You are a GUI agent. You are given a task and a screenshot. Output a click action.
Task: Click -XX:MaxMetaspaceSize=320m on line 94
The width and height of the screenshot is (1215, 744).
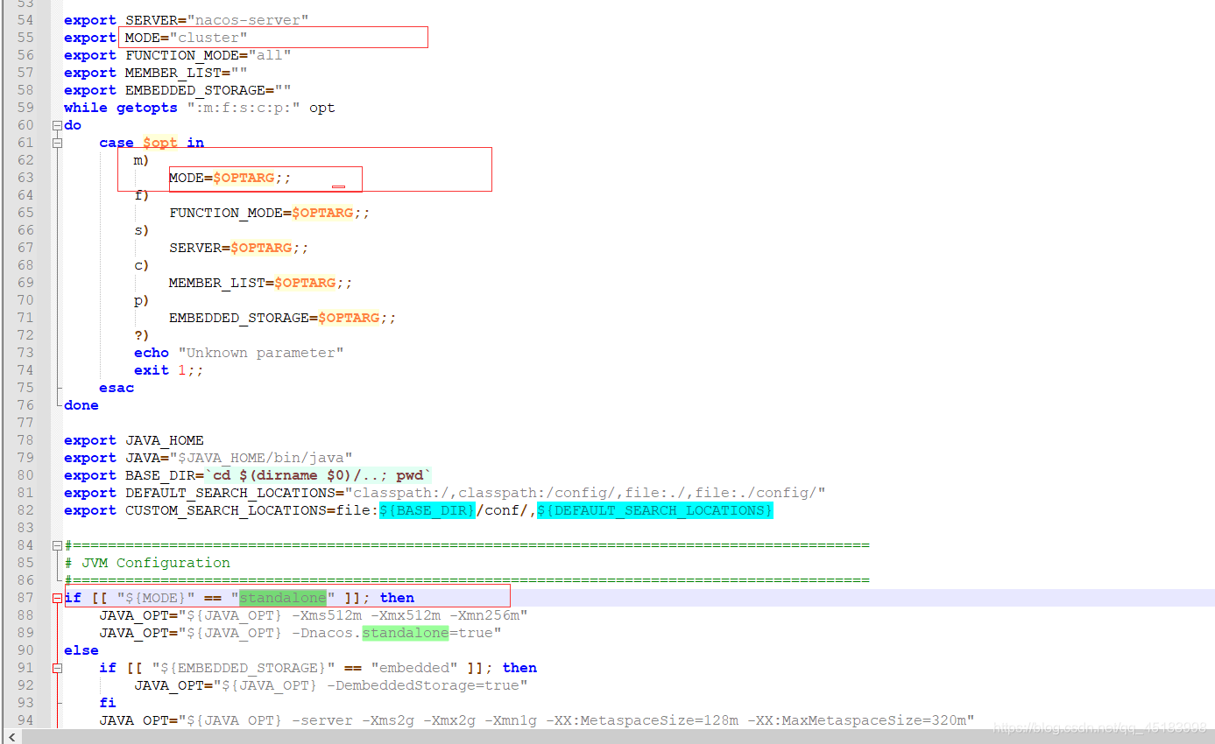(857, 720)
